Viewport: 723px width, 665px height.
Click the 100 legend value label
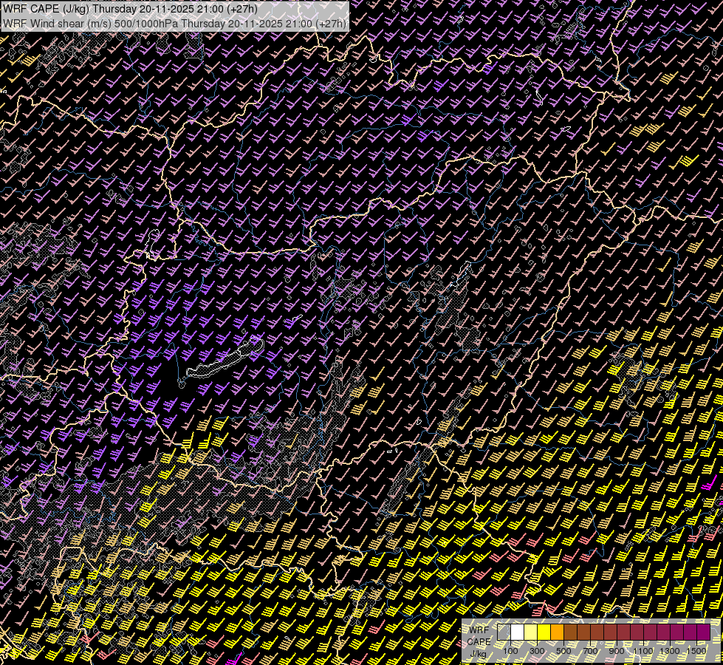pos(510,651)
